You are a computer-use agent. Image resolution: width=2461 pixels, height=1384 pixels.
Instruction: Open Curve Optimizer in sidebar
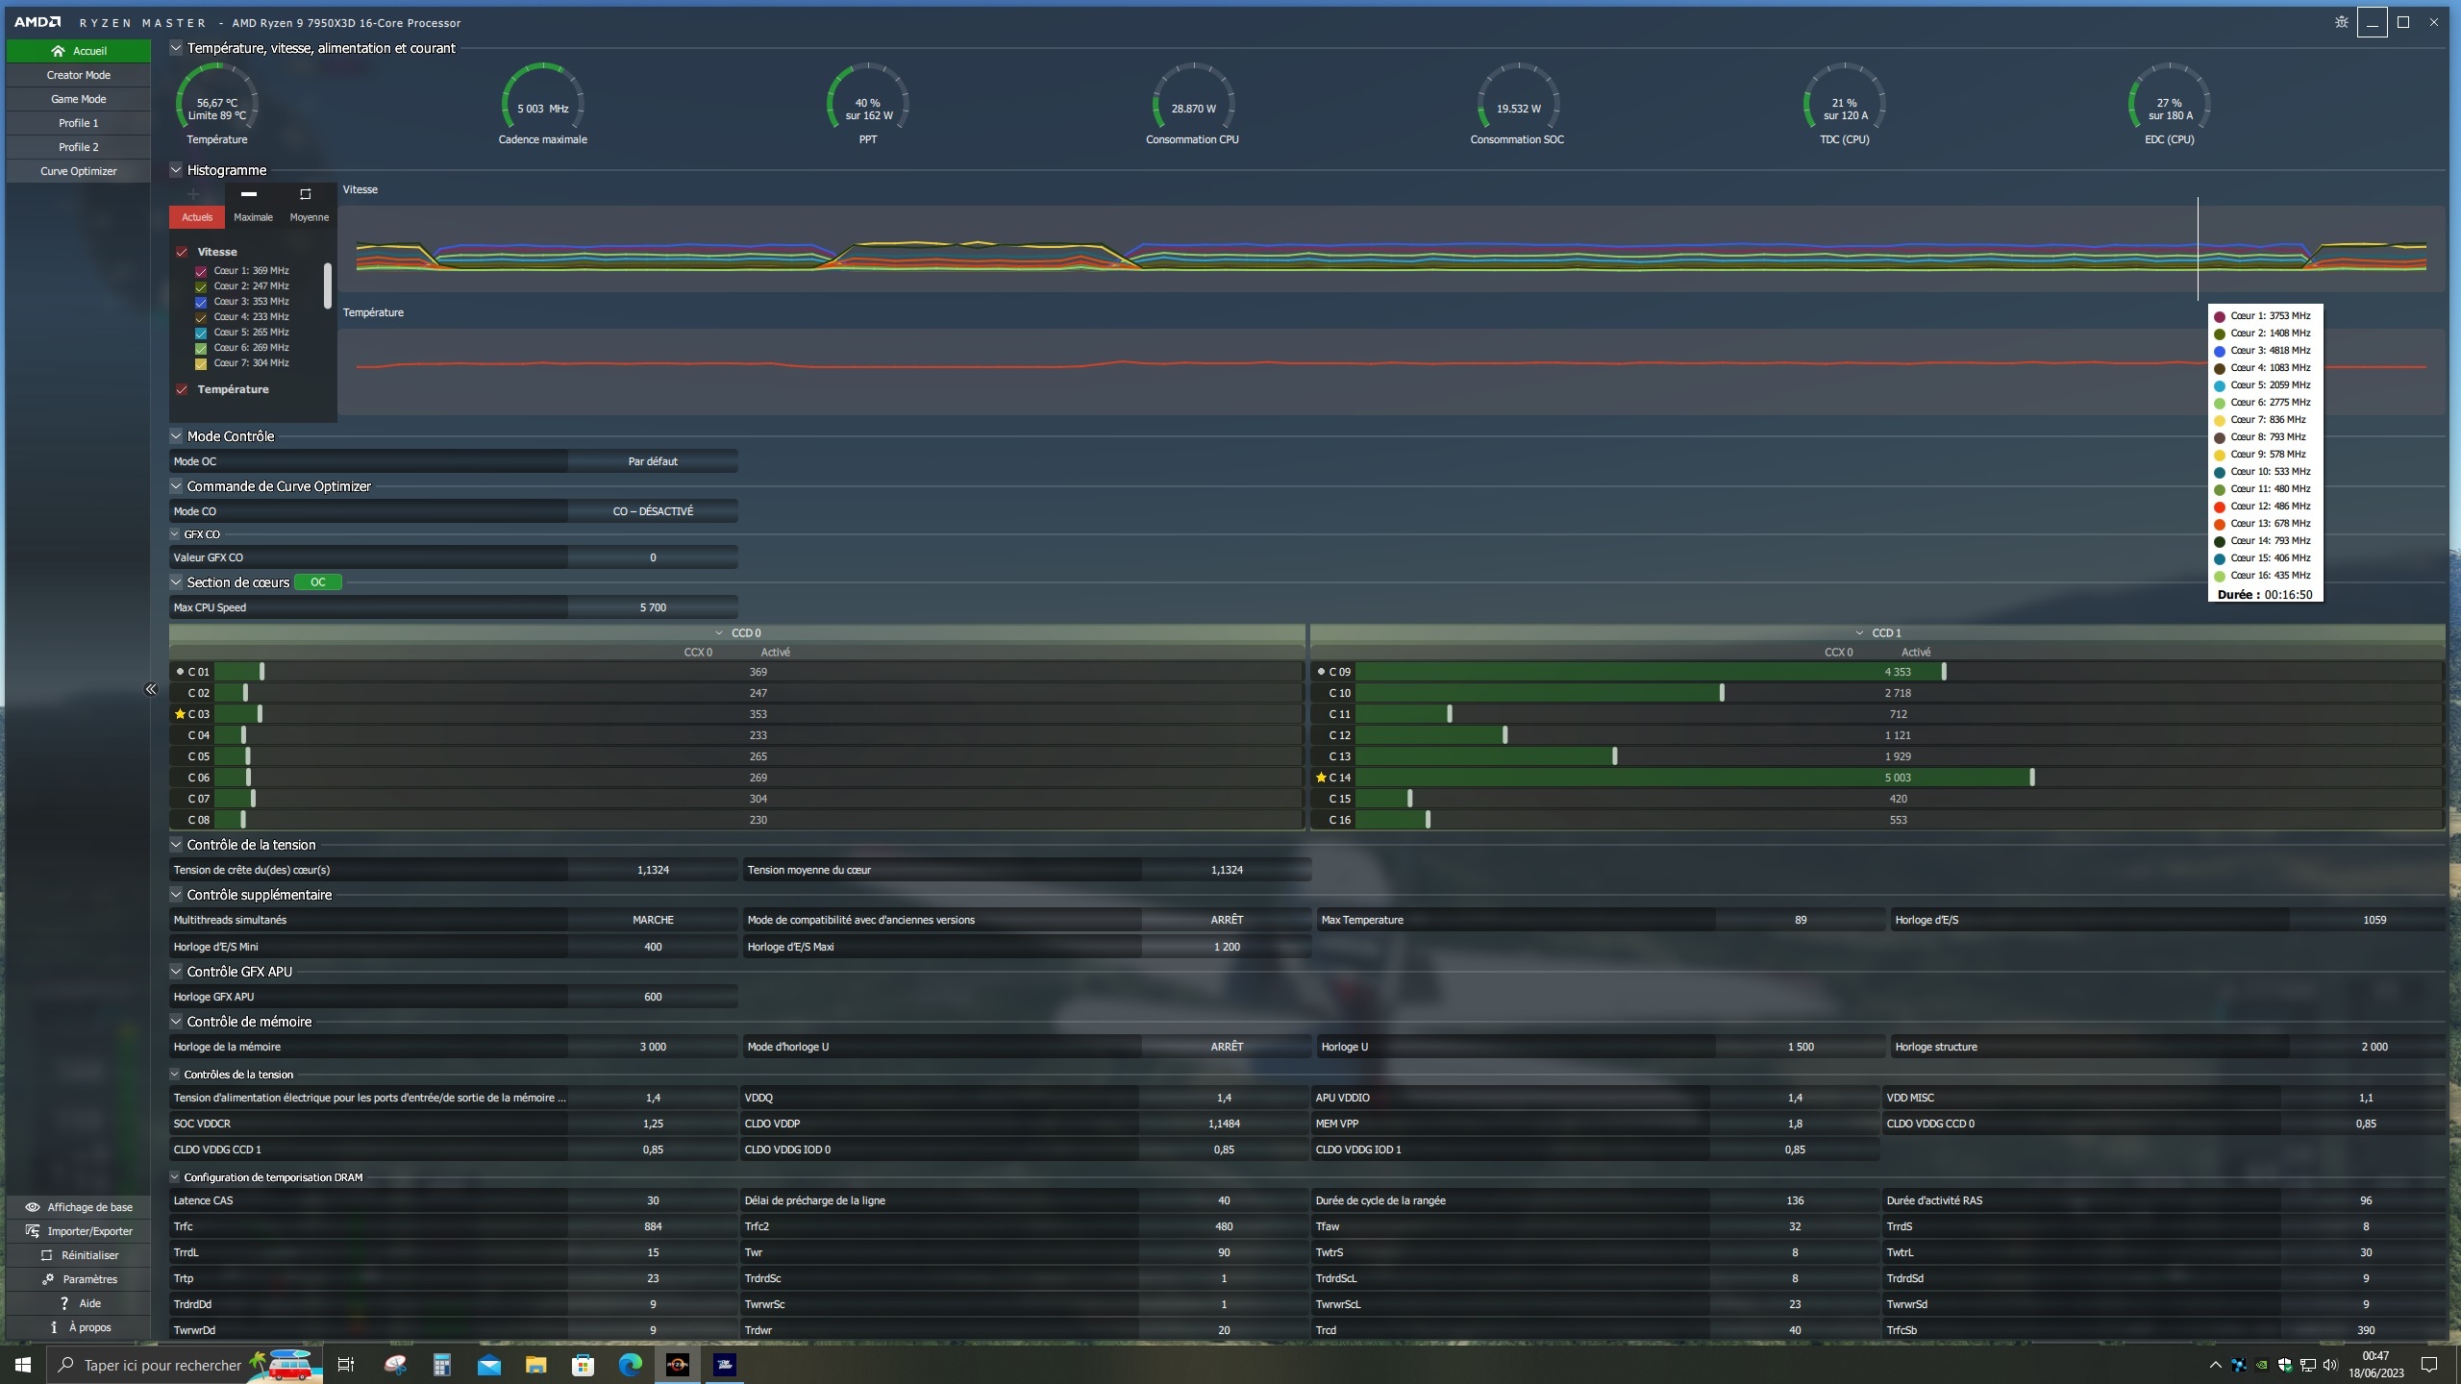79,171
